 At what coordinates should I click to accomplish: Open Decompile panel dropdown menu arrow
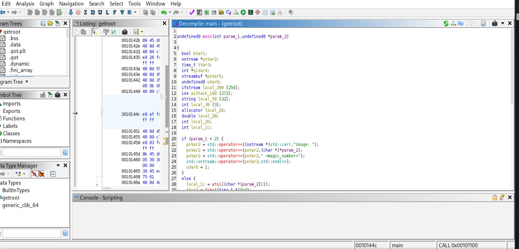[503, 24]
